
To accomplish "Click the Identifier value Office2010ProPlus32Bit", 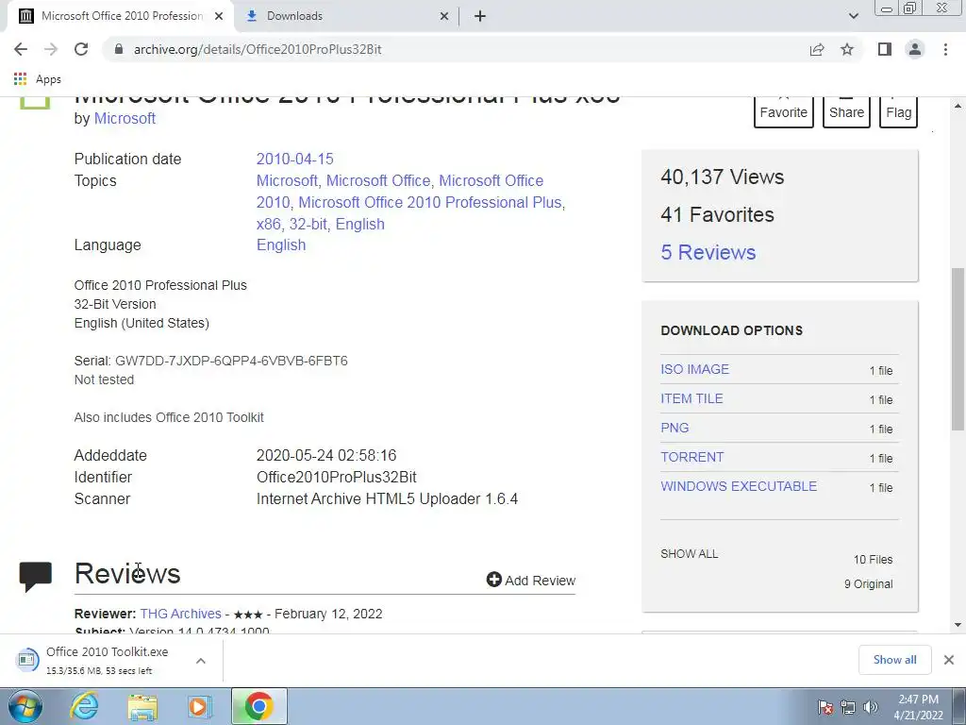I will [x=337, y=477].
